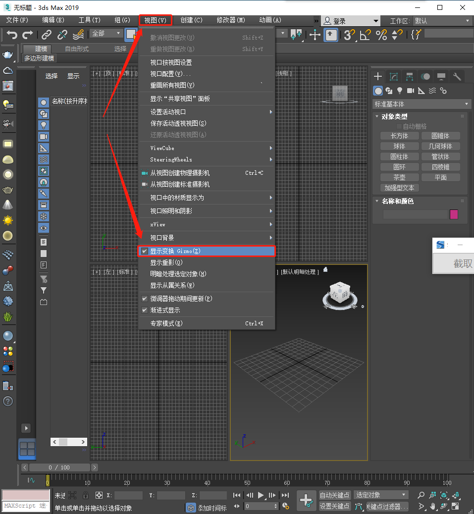Click the Angle Snap toggle icon

coord(365,35)
